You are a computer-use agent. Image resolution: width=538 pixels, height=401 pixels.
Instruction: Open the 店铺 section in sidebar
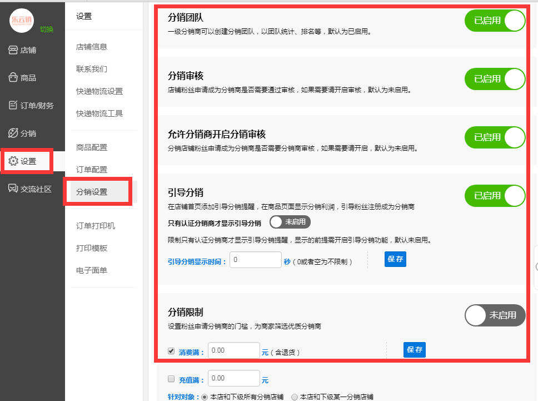pos(22,50)
